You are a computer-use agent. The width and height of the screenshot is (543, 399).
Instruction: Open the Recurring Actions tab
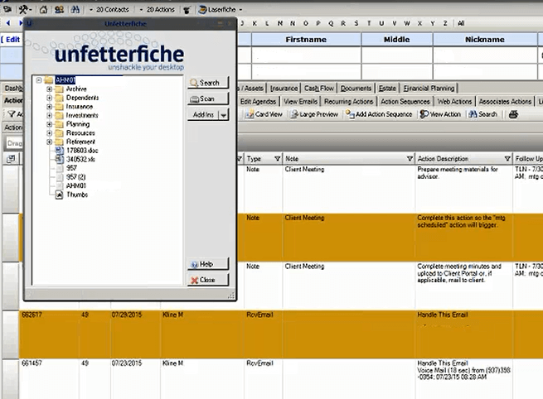[349, 102]
